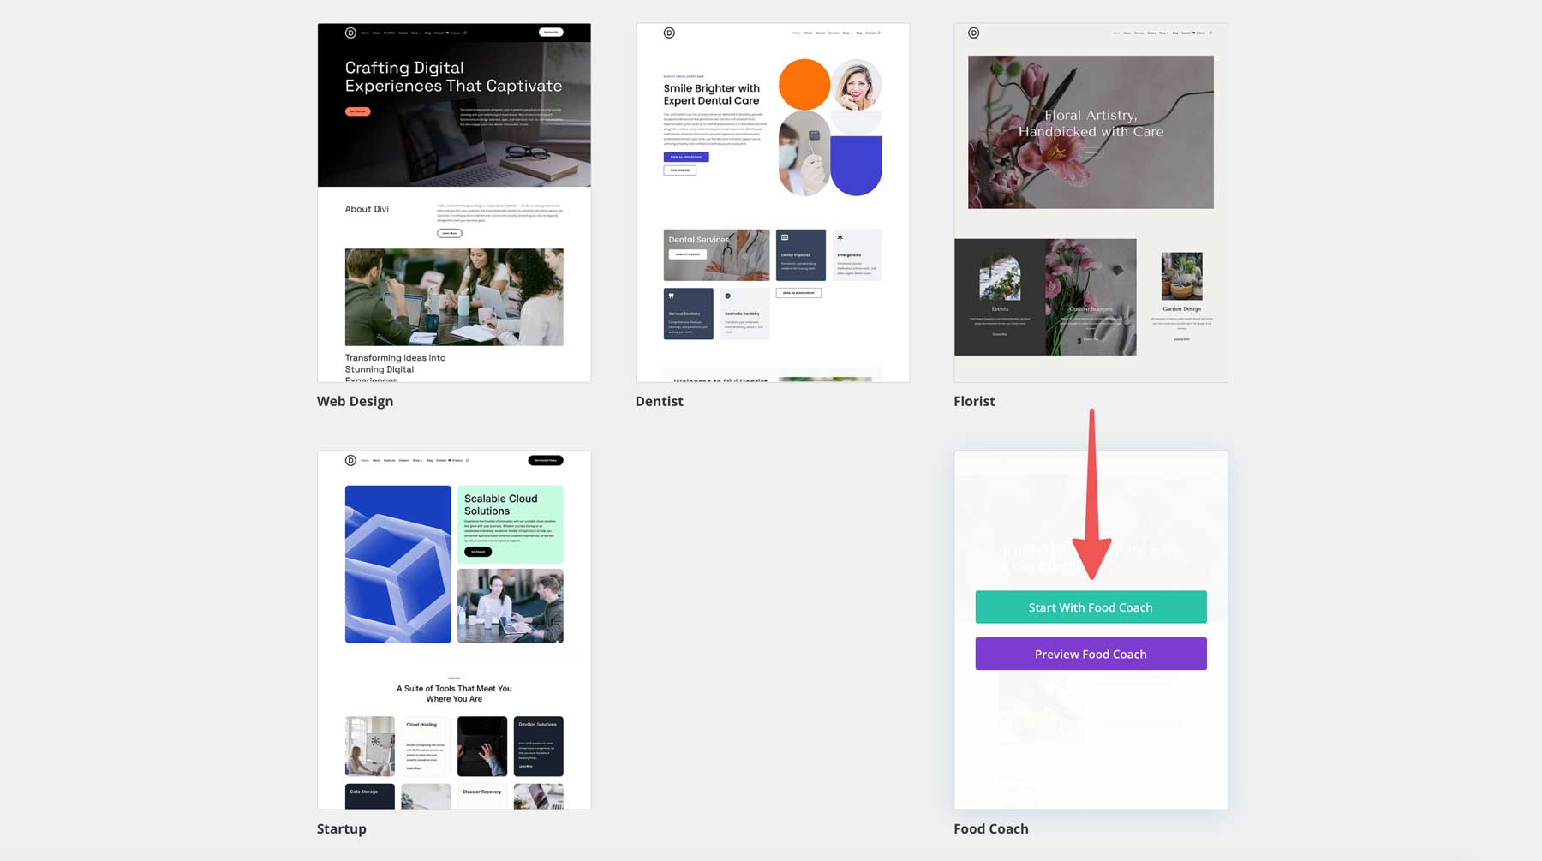Open the Shop dropdown in the Web Design nav
This screenshot has height=861, width=1542.
pos(416,33)
